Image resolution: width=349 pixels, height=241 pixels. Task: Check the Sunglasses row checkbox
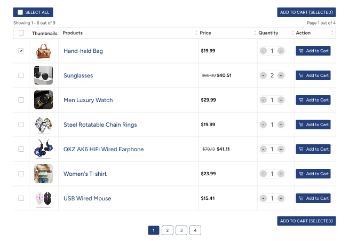pyautogui.click(x=21, y=75)
